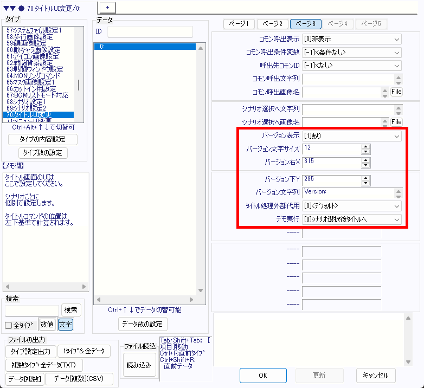Image resolution: width=424 pixels, height=388 pixels.
Task: Switch to ページ2 tab
Action: point(272,24)
